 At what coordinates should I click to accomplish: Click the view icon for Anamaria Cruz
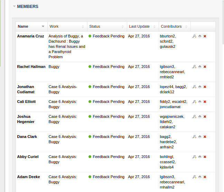tap(194, 36)
